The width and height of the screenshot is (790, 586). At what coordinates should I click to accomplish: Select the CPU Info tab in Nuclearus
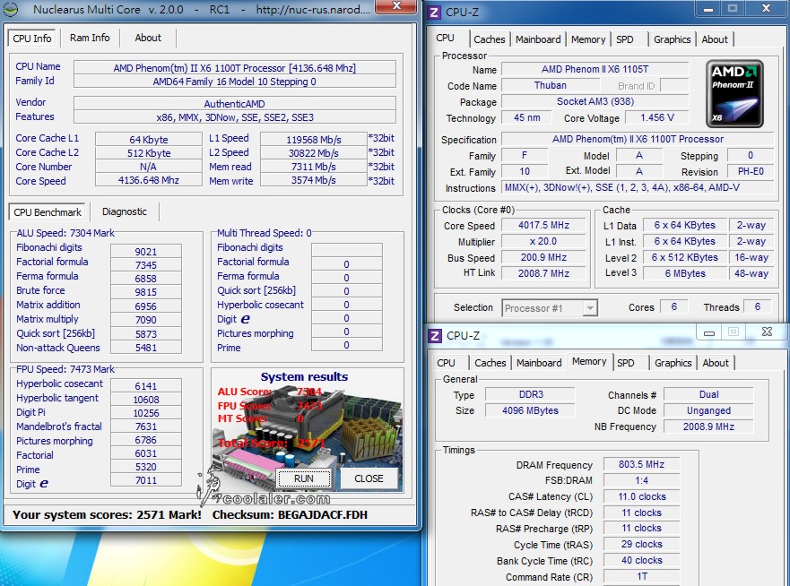pos(32,39)
